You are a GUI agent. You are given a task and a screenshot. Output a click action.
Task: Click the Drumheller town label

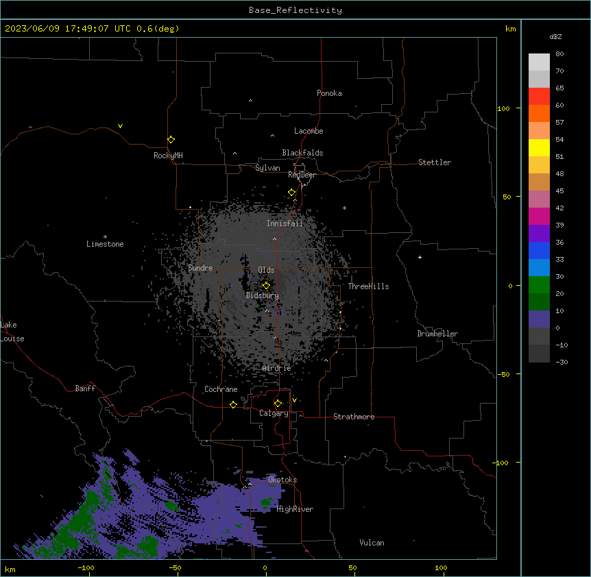click(437, 334)
